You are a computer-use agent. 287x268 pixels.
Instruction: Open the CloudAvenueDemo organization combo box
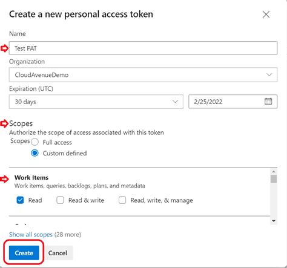(143, 74)
